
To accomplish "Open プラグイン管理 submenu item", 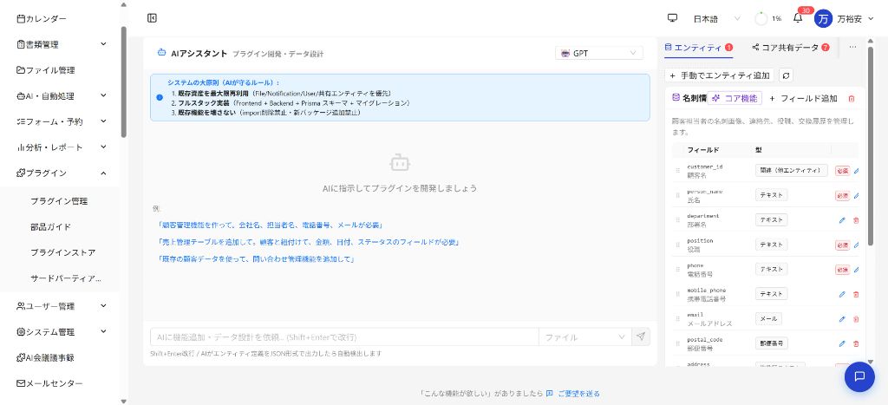I will (59, 201).
